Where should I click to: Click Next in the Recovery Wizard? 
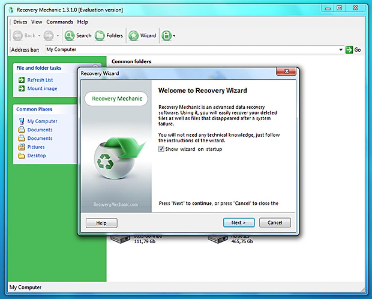tap(239, 222)
